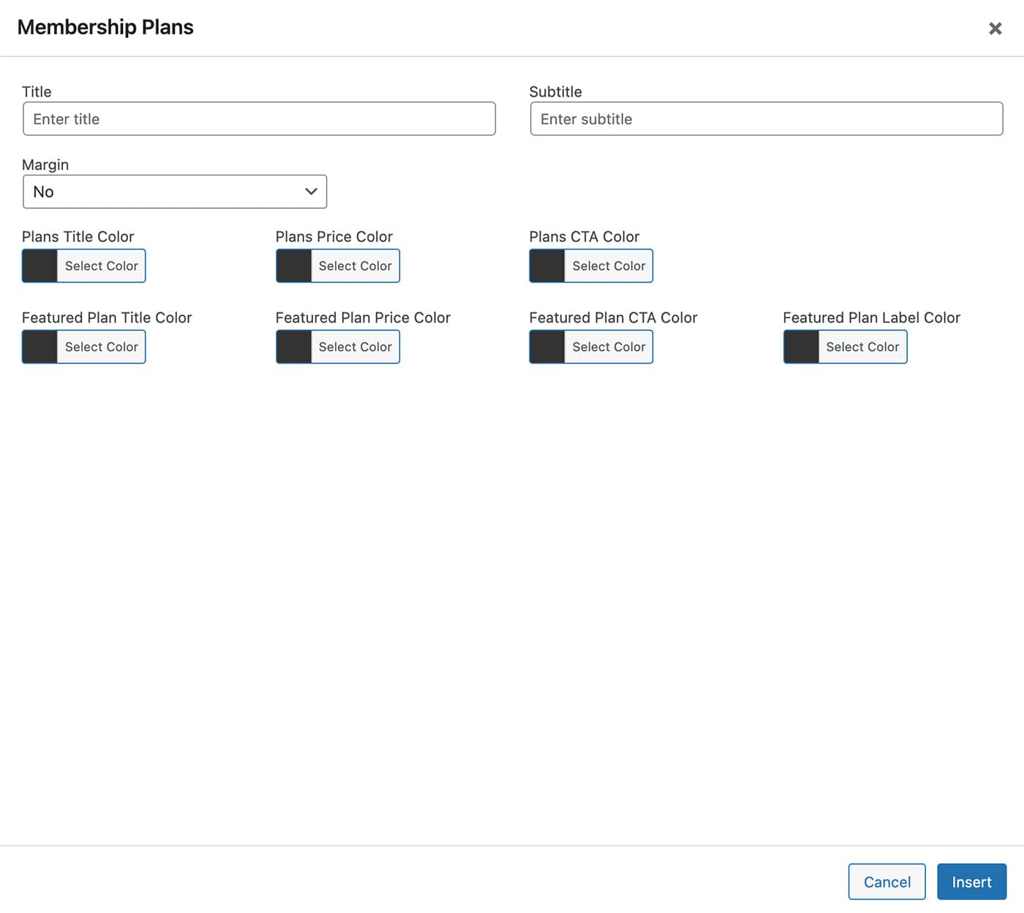Image resolution: width=1024 pixels, height=913 pixels.
Task: Click the Featured Plan Title Color swatch
Action: pyautogui.click(x=40, y=347)
